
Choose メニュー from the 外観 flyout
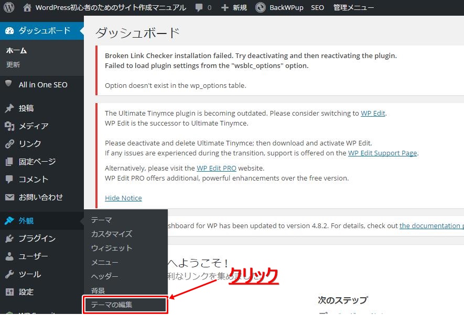pos(105,262)
